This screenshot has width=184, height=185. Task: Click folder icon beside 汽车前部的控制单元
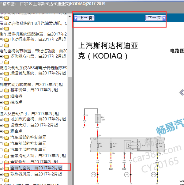(x=6, y=144)
